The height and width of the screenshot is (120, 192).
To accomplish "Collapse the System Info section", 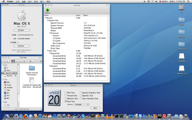I will 48,20.
